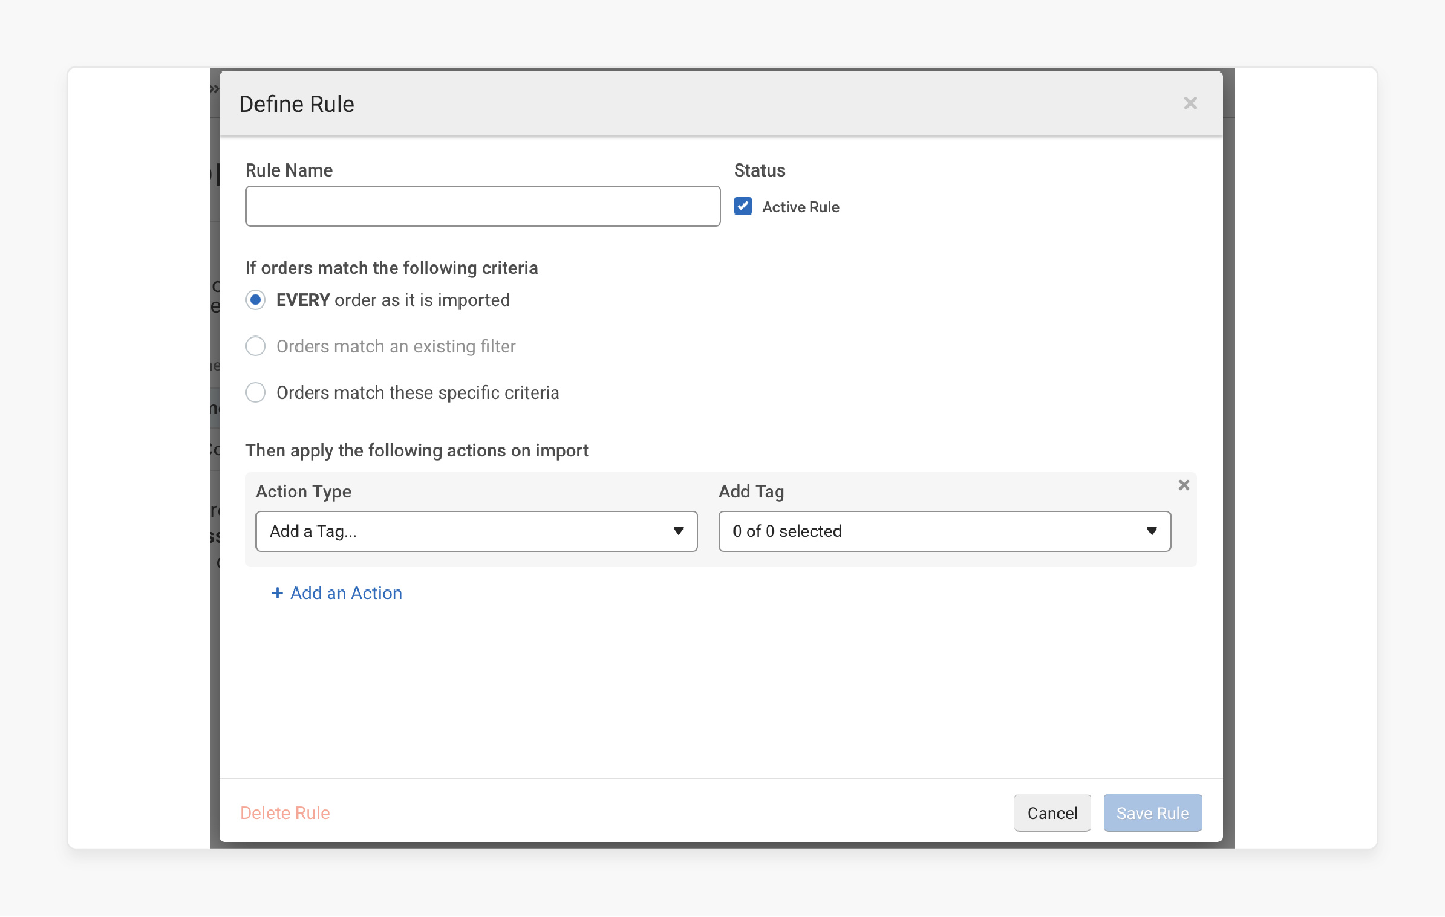Click the Delete Rule link
Image resolution: width=1445 pixels, height=917 pixels.
(x=285, y=813)
